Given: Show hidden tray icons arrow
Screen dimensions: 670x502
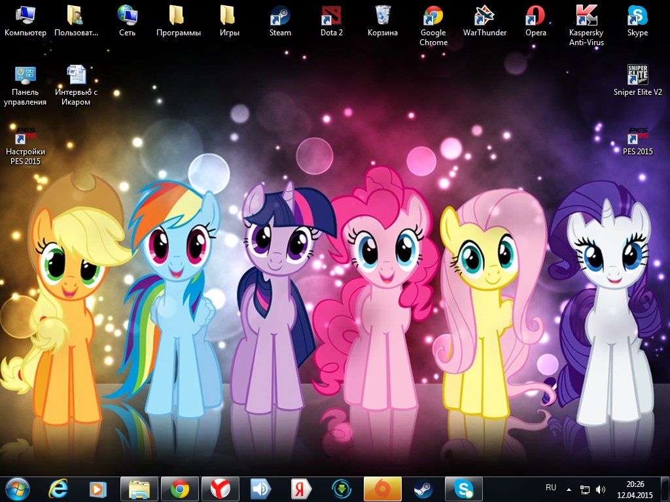Looking at the screenshot, I should [569, 489].
